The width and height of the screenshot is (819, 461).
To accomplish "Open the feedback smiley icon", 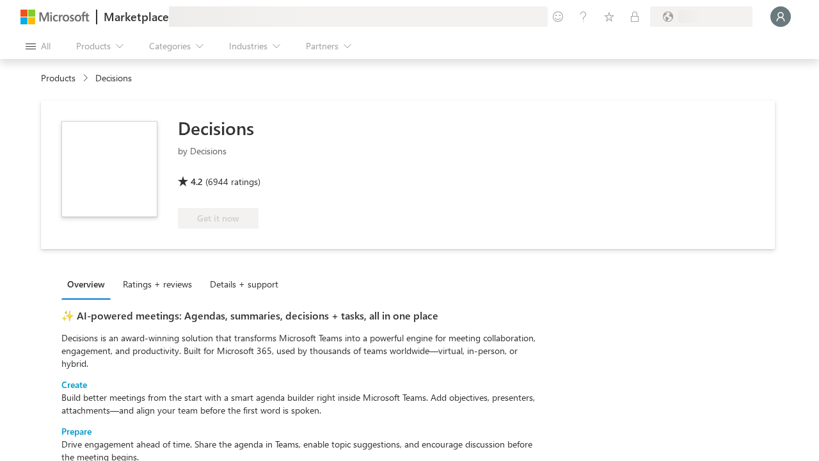I will point(558,17).
